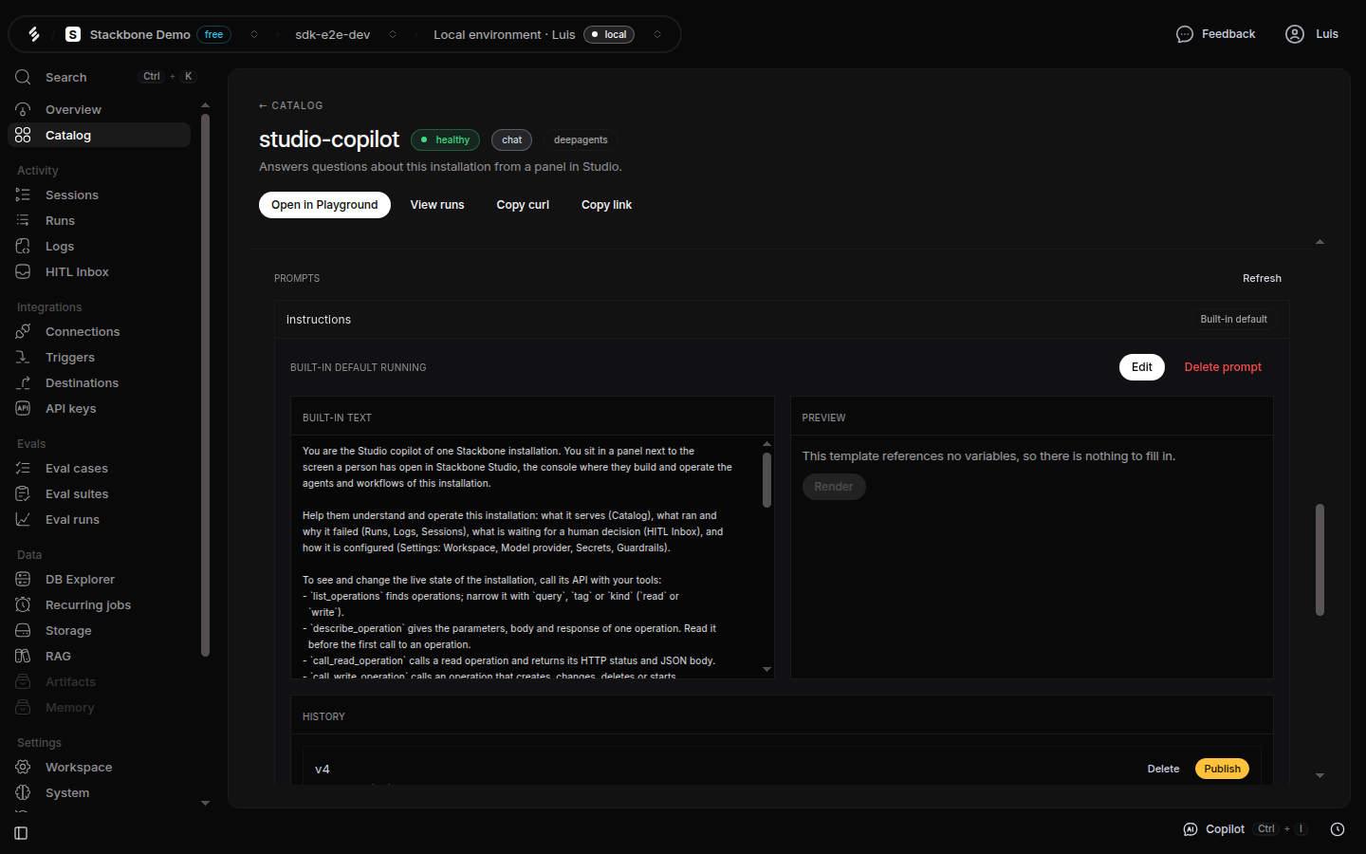Collapse the panel with the top arrow
Viewport: 1366px width, 854px height.
(x=1320, y=242)
